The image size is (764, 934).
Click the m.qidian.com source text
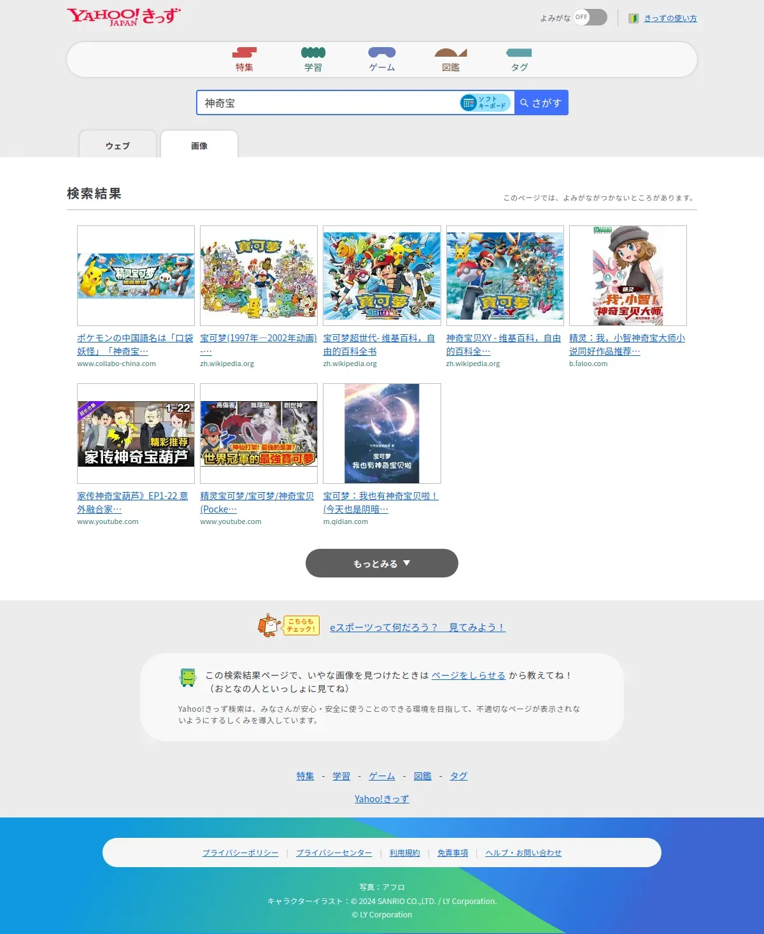[346, 522]
